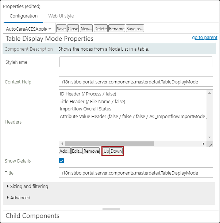The image size is (220, 223).
Task: Click the Headers list scroll-down arrow
Action: (x=209, y=137)
